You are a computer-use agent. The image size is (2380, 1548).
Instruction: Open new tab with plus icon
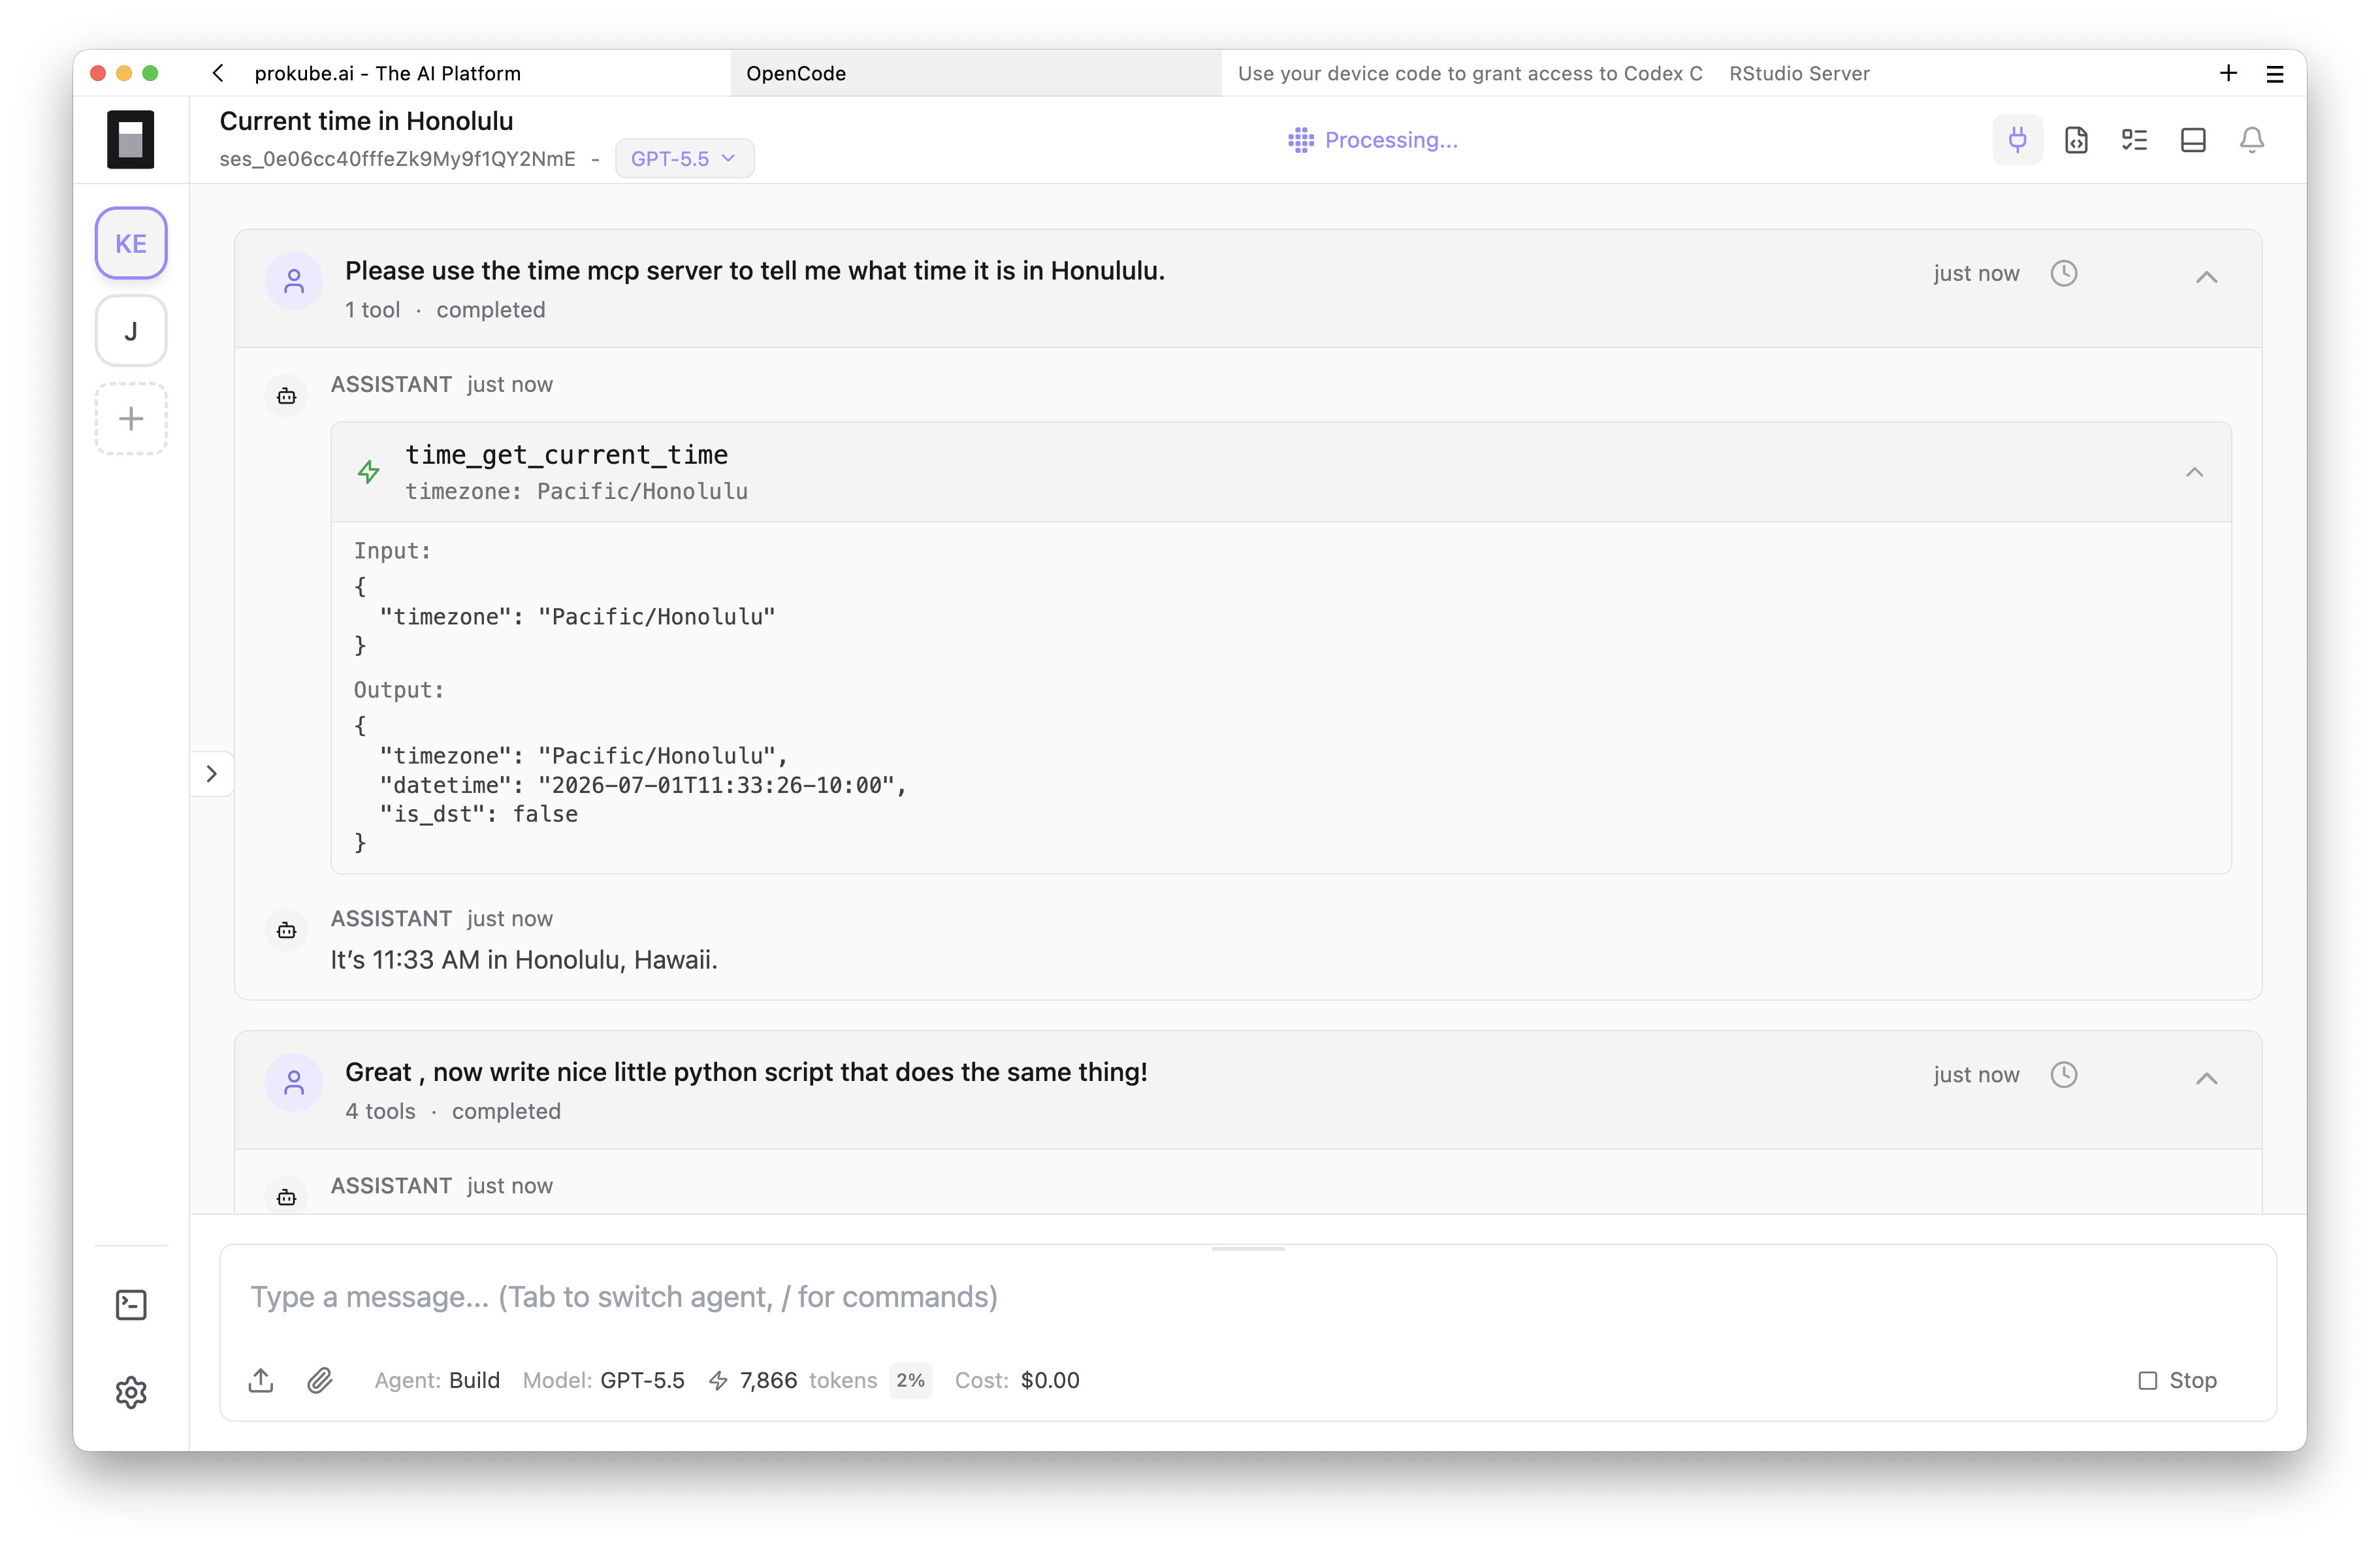tap(2228, 73)
